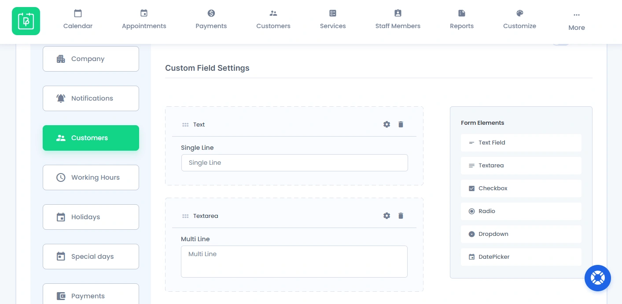Go to the Appointments section
The width and height of the screenshot is (622, 304).
point(144,20)
